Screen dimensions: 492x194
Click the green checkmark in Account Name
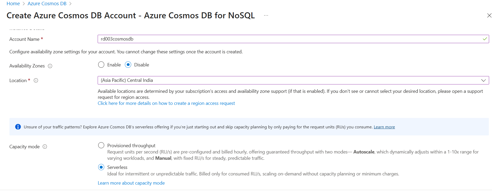[485, 39]
